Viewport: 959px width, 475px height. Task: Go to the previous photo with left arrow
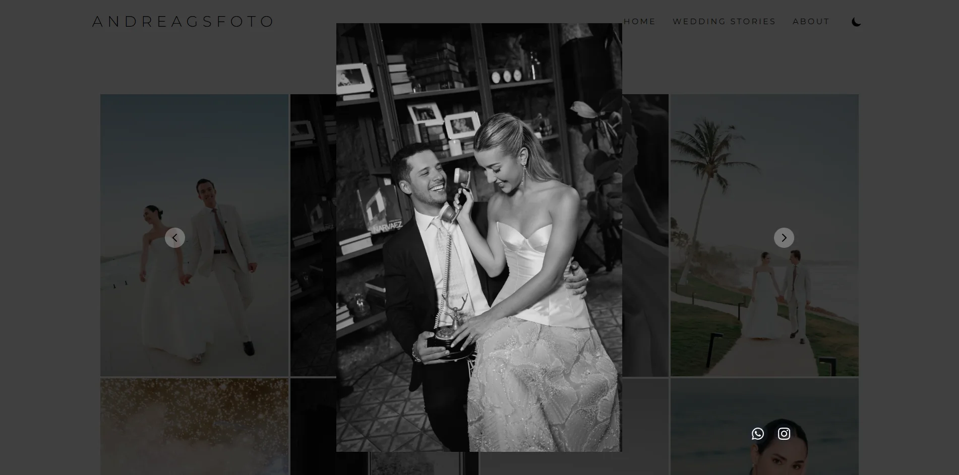[175, 238]
